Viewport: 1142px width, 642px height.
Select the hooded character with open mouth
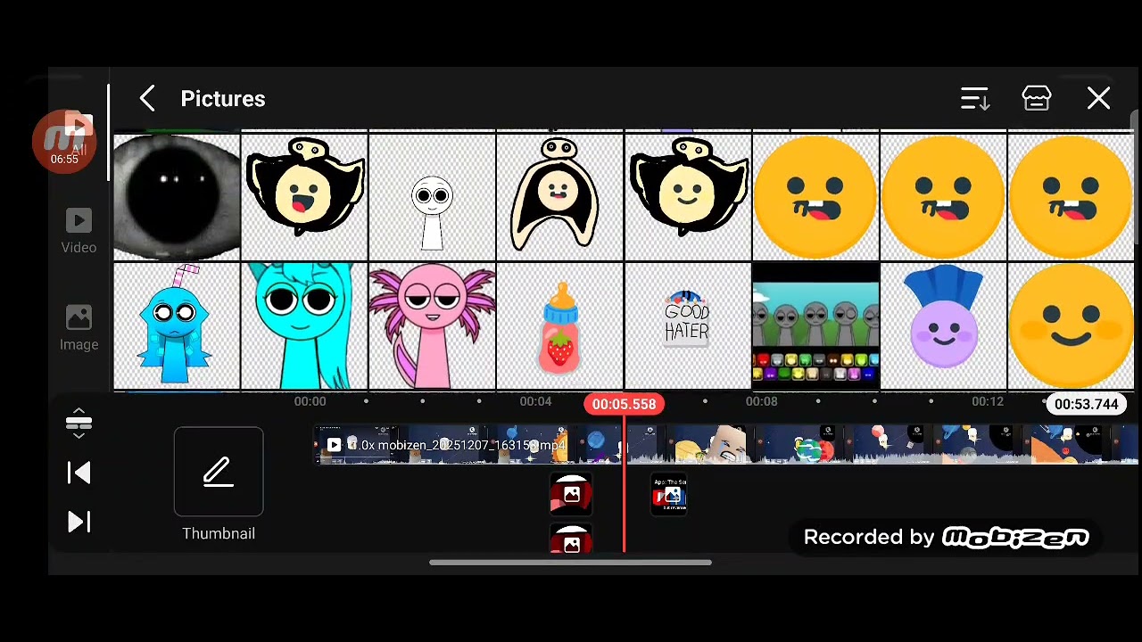304,197
